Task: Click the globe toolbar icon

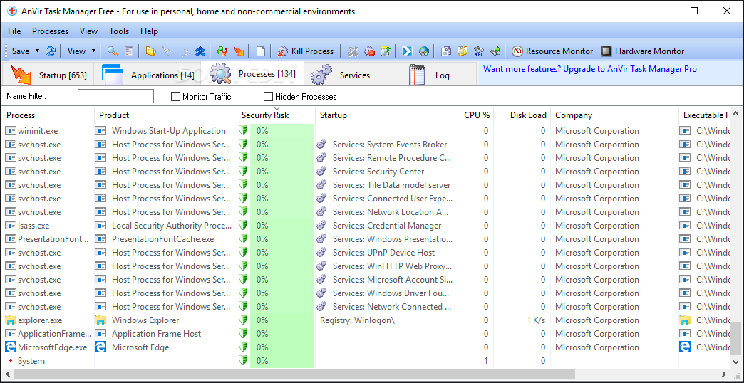Action: point(424,51)
